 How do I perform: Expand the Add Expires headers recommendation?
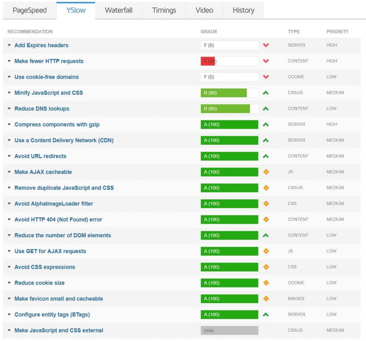(x=9, y=45)
